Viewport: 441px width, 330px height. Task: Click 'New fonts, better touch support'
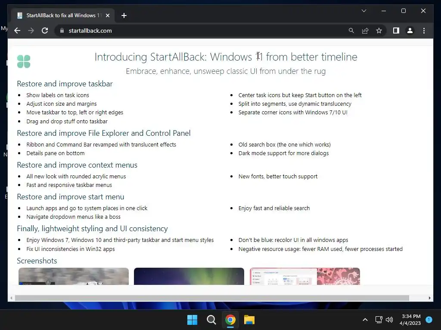pos(278,177)
